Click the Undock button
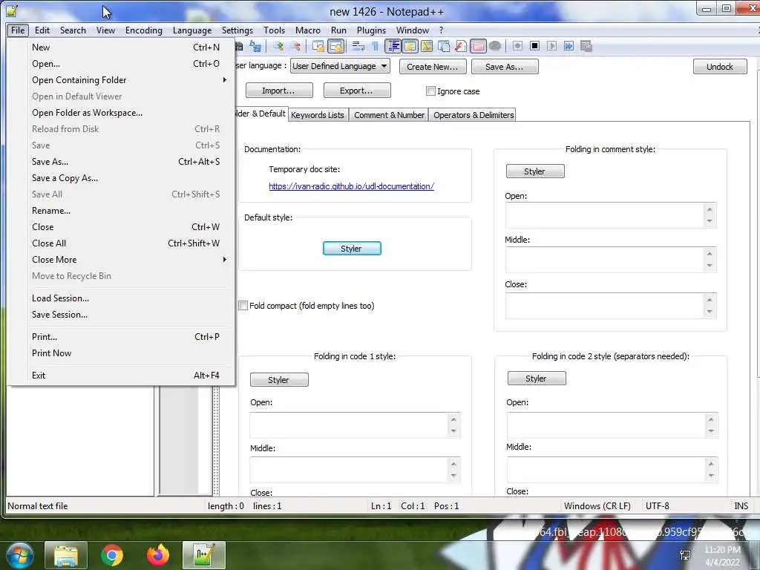The width and height of the screenshot is (760, 570). point(720,67)
